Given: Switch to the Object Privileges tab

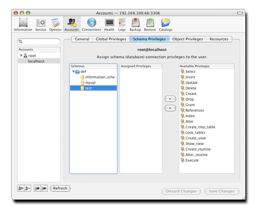Looking at the screenshot, I should (x=187, y=39).
